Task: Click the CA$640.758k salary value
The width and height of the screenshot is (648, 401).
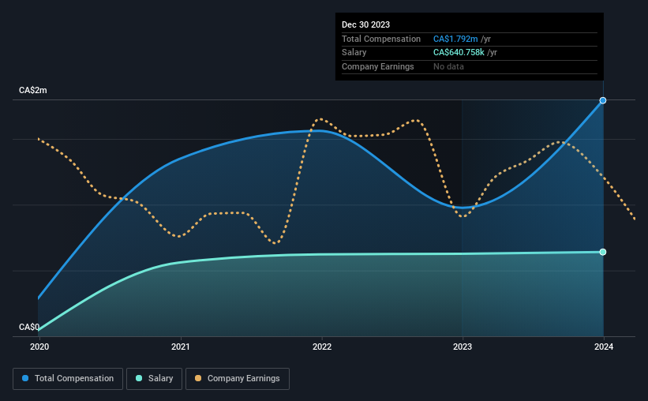Action: click(x=459, y=53)
